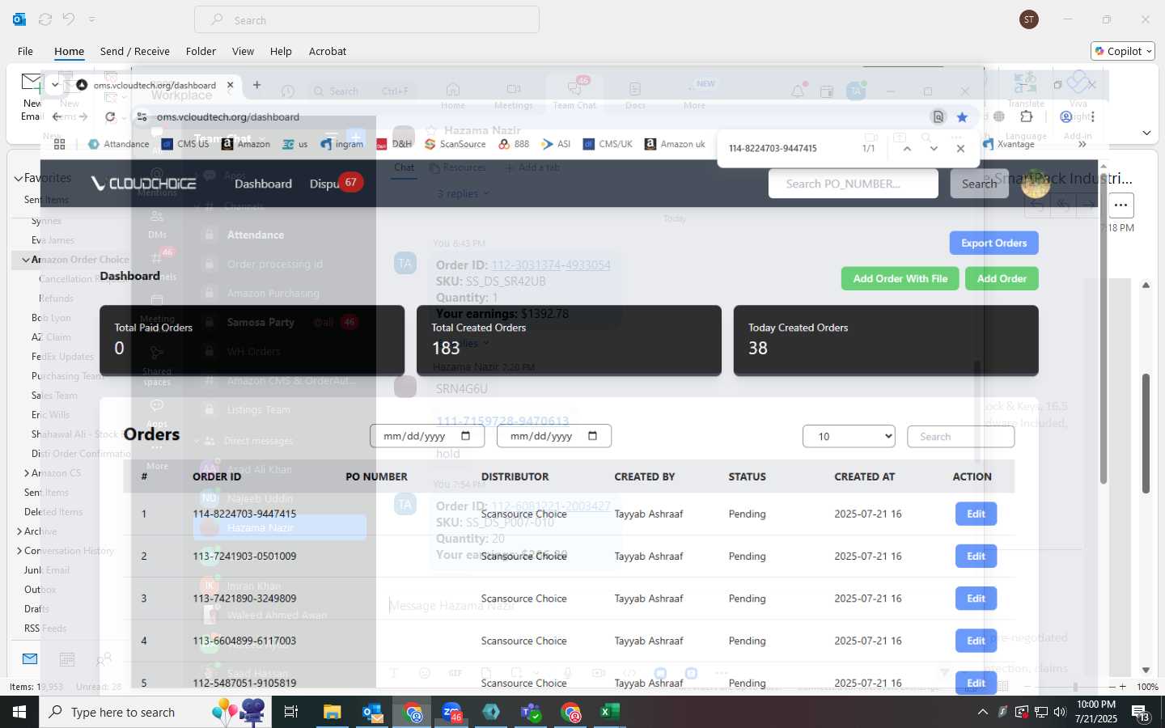This screenshot has height=728, width=1165.
Task: Open Chrome three-dot menu
Action: (x=1092, y=116)
